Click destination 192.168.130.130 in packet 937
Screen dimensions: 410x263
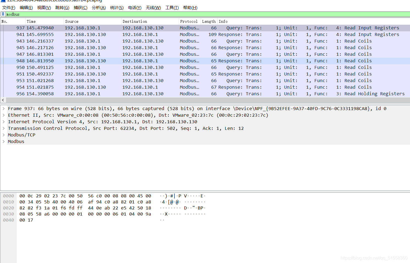point(143,28)
